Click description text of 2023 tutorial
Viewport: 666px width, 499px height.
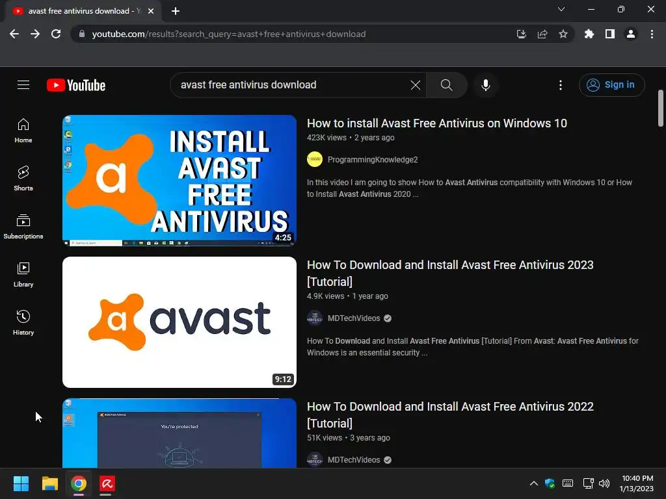(473, 347)
